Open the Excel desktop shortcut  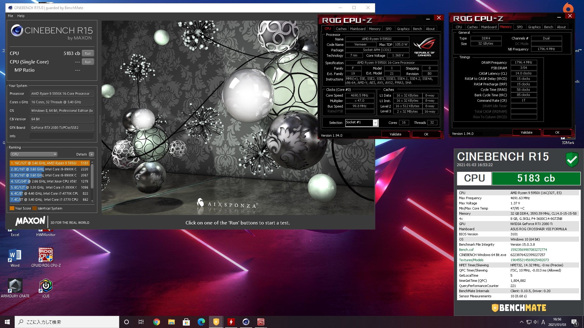(15, 234)
